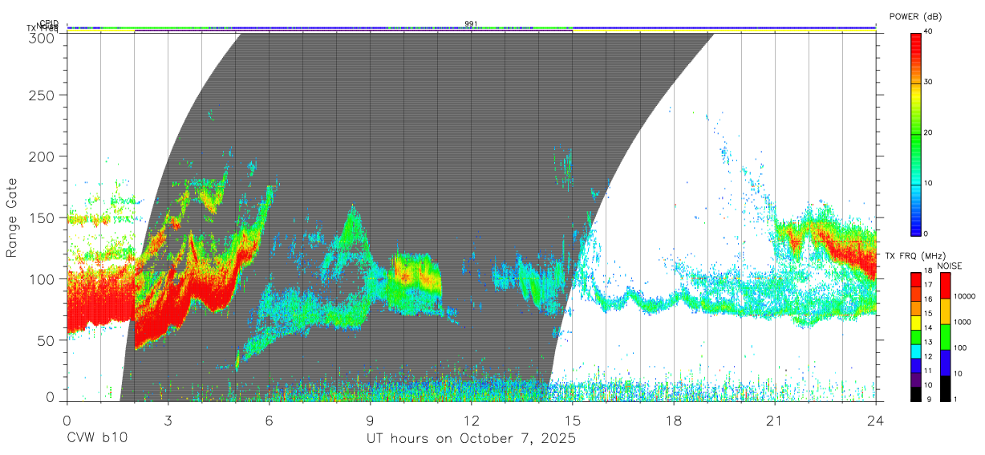Click the 15 tick on UT hours axis
Image resolution: width=985 pixels, height=455 pixels.
(573, 420)
